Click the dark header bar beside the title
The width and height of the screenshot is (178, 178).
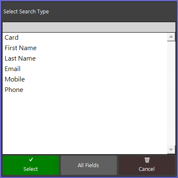112,12
